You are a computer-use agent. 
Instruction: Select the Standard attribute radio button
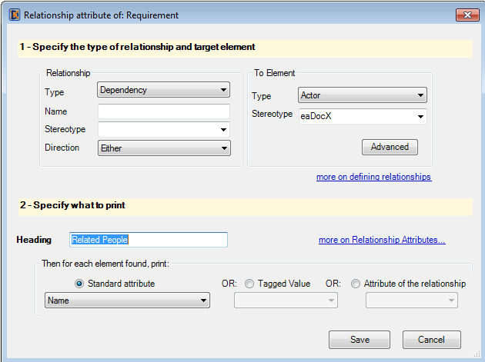[x=79, y=284]
